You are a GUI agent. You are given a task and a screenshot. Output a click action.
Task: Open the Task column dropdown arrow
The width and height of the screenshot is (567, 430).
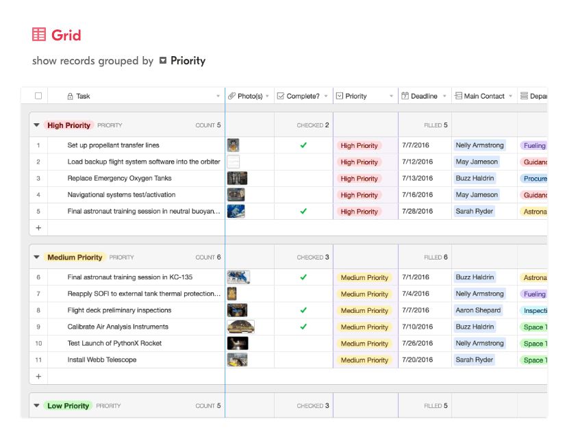click(x=218, y=97)
